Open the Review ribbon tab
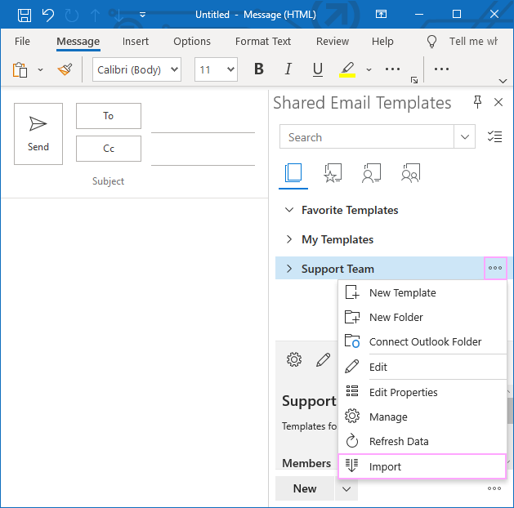 coord(333,42)
